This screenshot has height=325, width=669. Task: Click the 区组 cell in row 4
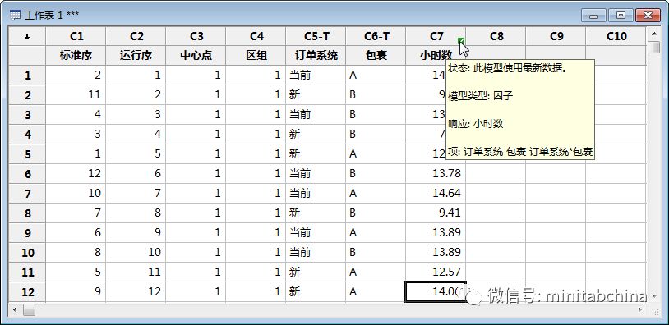(256, 134)
